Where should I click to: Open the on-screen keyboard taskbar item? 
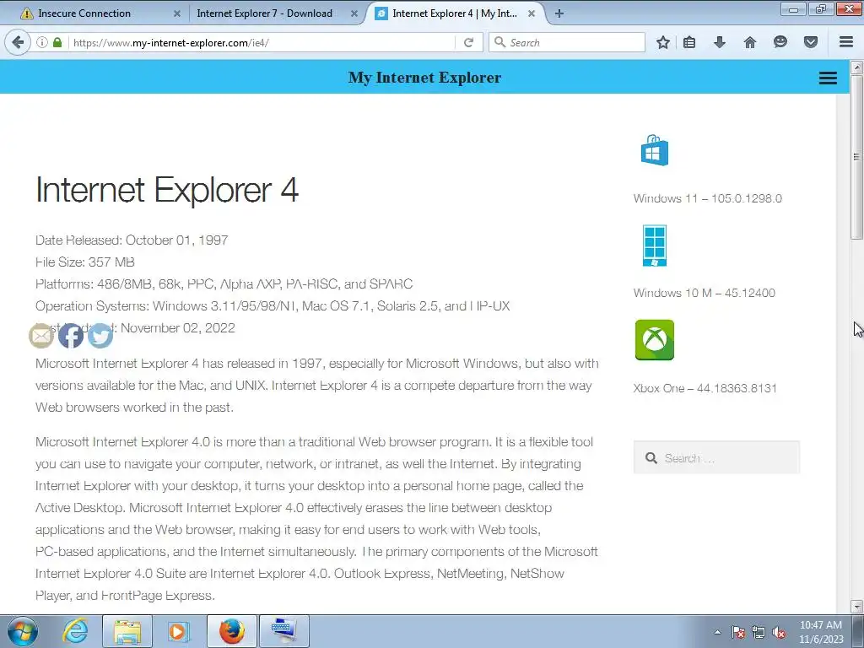pyautogui.click(x=283, y=631)
